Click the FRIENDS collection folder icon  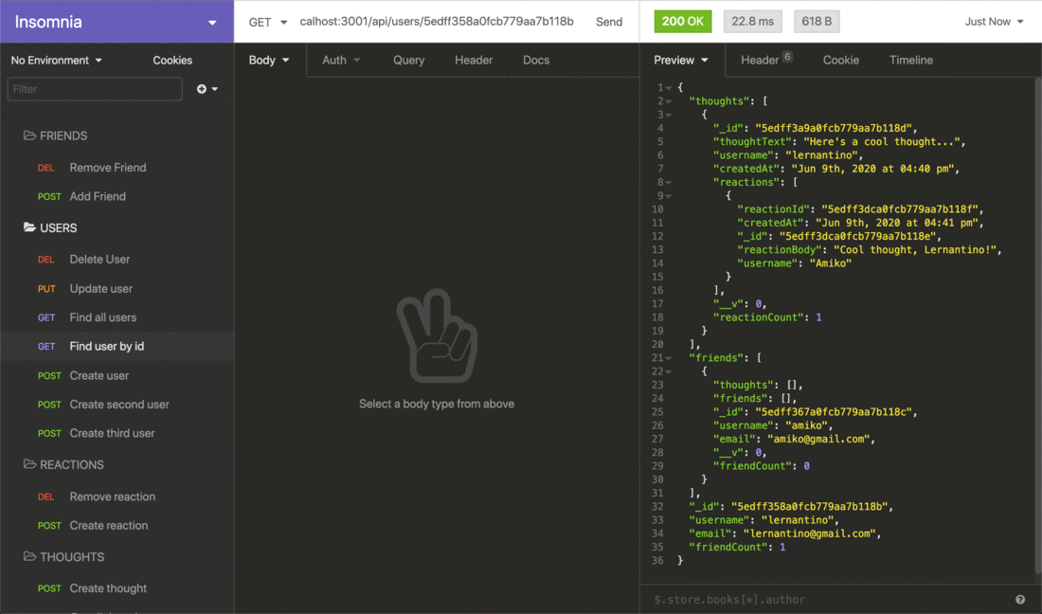28,135
